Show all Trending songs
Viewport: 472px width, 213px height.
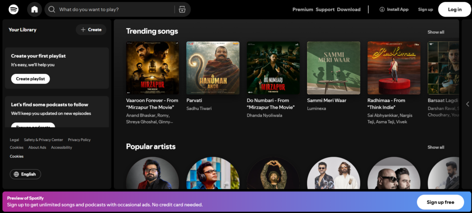coord(436,32)
